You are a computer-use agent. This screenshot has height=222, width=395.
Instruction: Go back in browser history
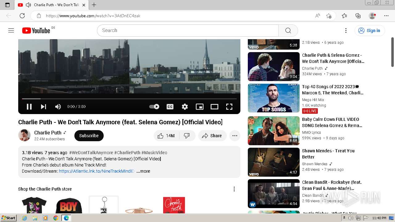click(9, 16)
